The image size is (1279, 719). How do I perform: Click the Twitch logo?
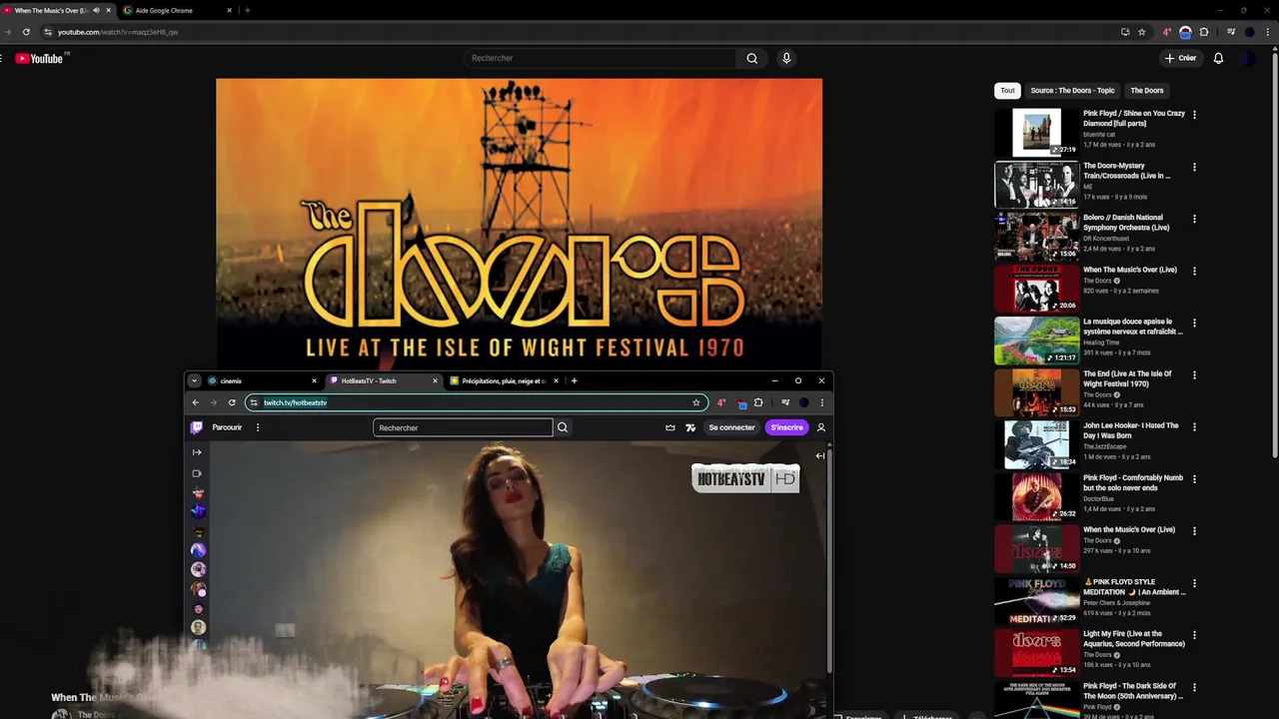click(x=197, y=427)
